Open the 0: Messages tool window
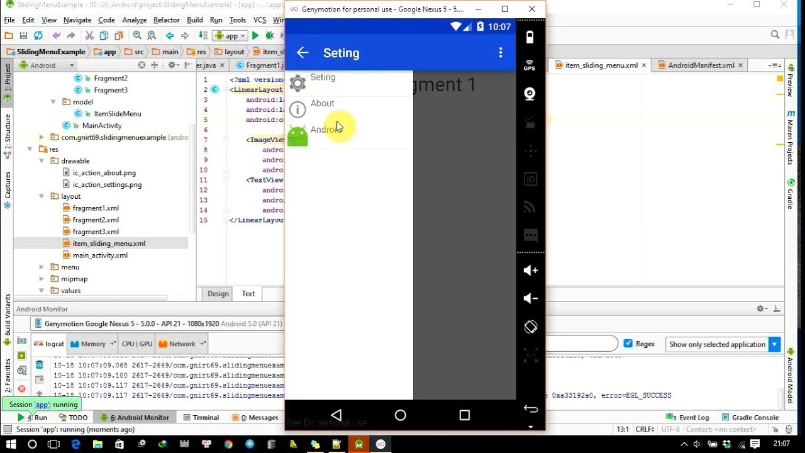 [255, 417]
